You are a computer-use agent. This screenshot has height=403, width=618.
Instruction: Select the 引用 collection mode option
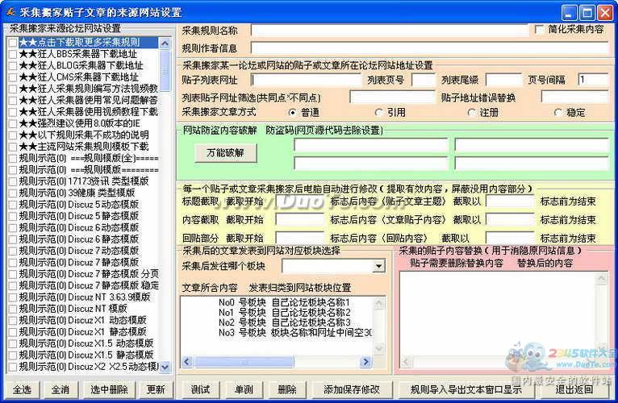point(379,113)
